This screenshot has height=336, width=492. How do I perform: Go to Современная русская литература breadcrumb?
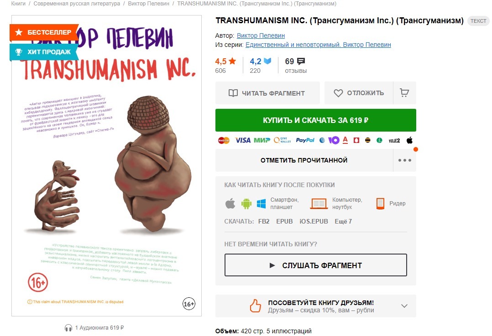point(77,4)
